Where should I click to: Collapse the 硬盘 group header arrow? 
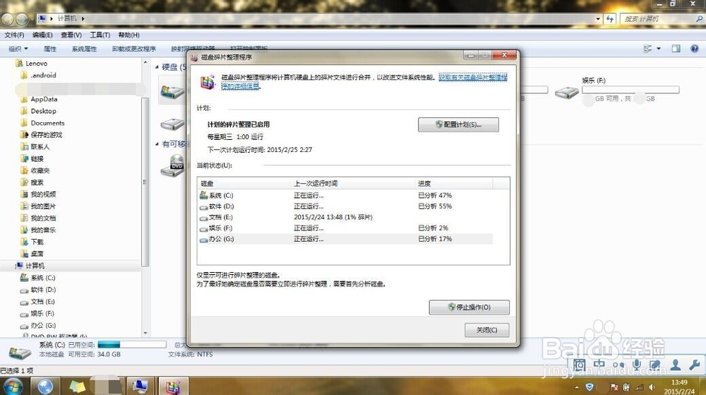[x=157, y=67]
